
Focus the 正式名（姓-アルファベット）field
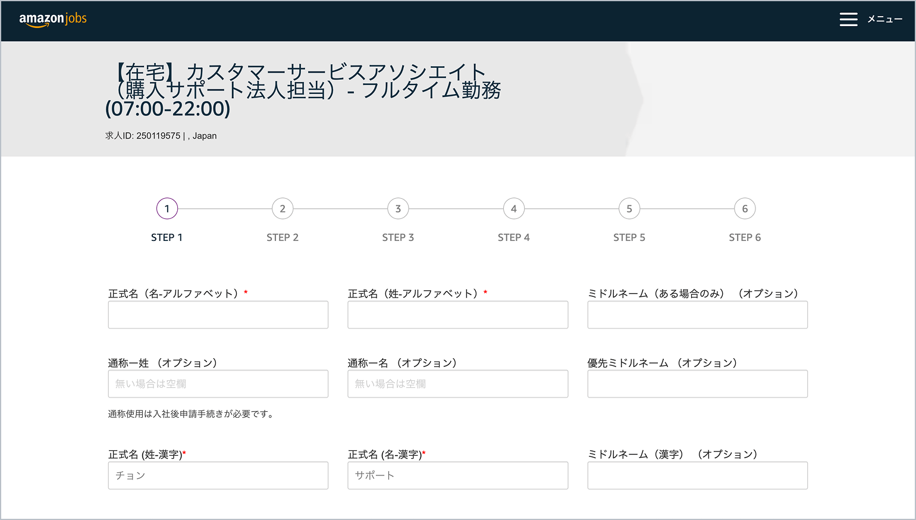coord(458,315)
